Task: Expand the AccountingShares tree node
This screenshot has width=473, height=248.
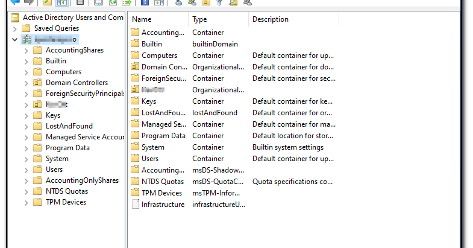Action: (x=27, y=51)
